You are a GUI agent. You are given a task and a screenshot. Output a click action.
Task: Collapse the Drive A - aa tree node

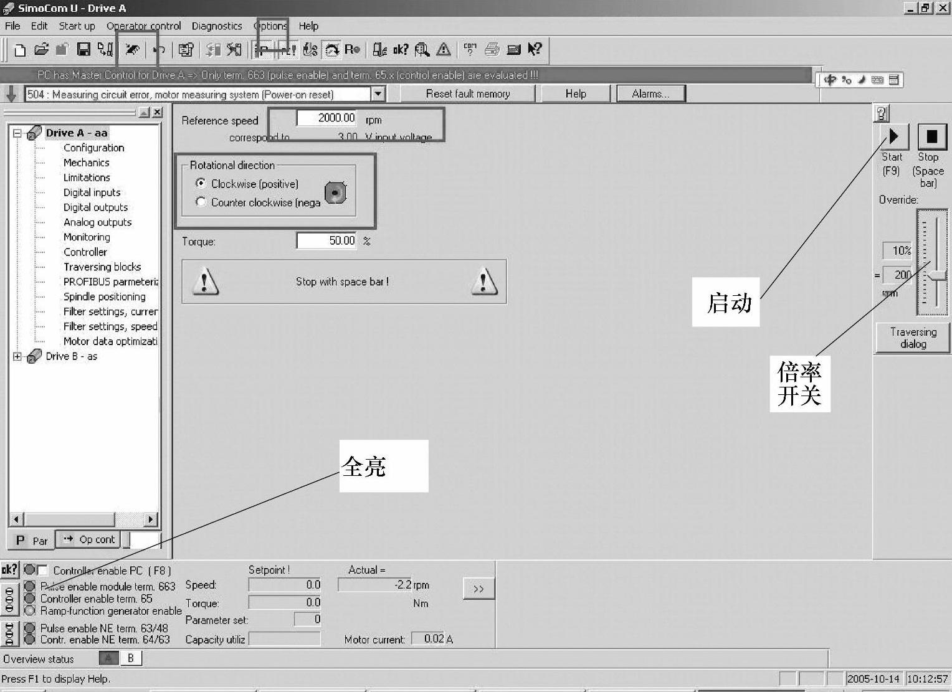tap(17, 133)
